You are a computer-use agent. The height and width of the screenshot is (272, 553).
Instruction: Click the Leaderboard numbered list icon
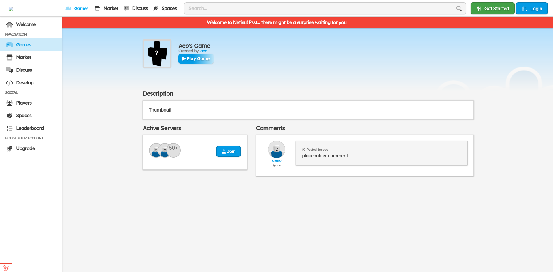point(10,129)
